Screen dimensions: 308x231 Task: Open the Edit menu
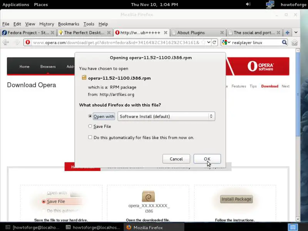tap(17, 24)
